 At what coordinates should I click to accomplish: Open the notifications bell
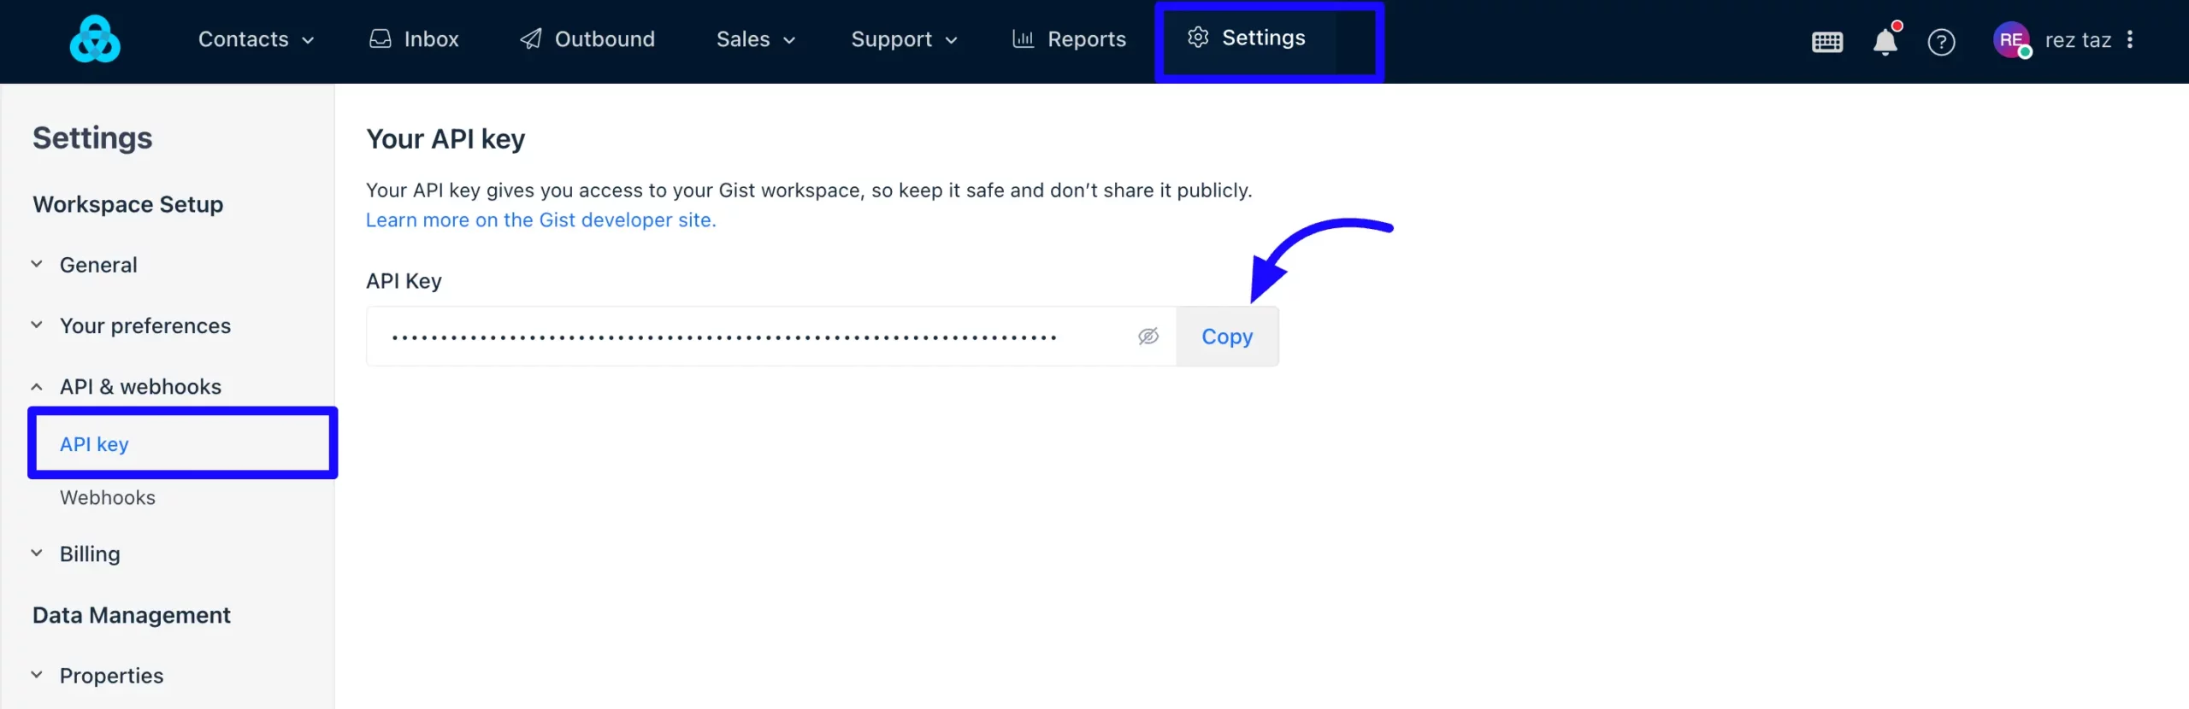(x=1885, y=40)
